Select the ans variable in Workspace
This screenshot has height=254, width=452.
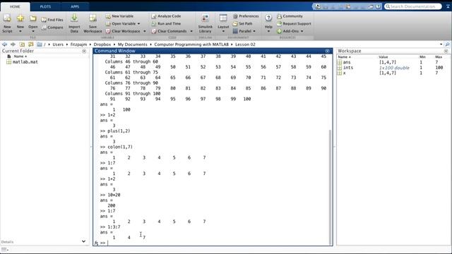coord(347,62)
